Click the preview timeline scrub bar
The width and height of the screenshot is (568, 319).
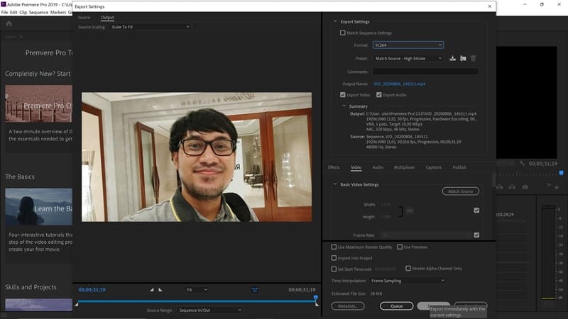[195, 301]
